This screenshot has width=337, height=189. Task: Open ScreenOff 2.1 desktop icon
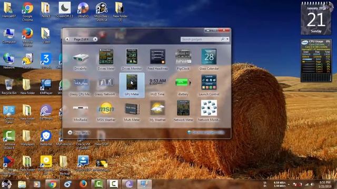(64, 10)
